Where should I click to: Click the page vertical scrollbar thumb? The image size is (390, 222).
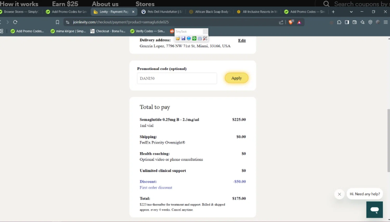(x=388, y=140)
